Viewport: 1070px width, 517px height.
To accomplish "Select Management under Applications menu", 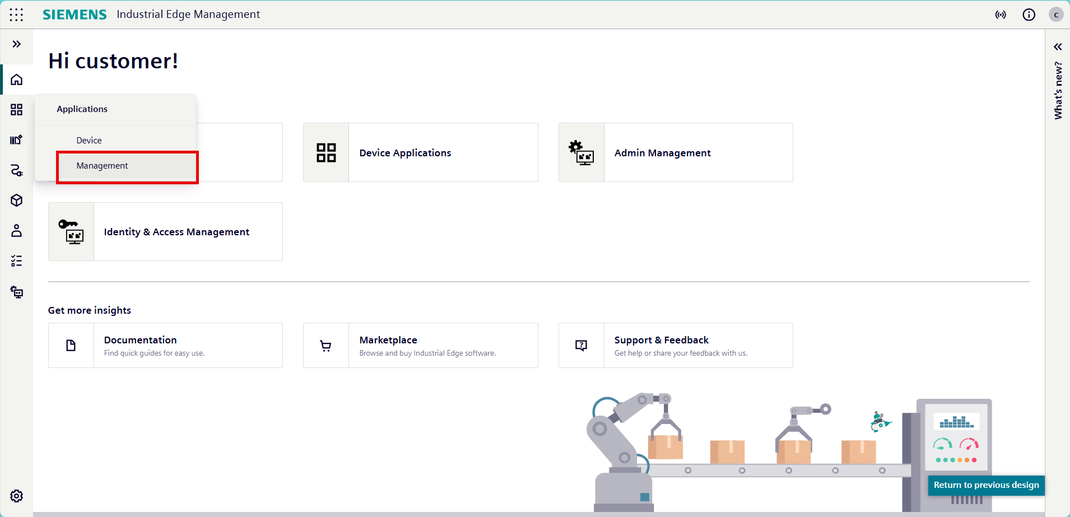I will (x=102, y=165).
